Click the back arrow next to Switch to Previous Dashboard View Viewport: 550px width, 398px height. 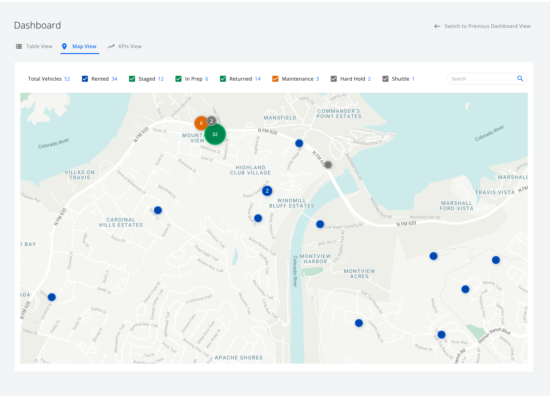pyautogui.click(x=437, y=26)
